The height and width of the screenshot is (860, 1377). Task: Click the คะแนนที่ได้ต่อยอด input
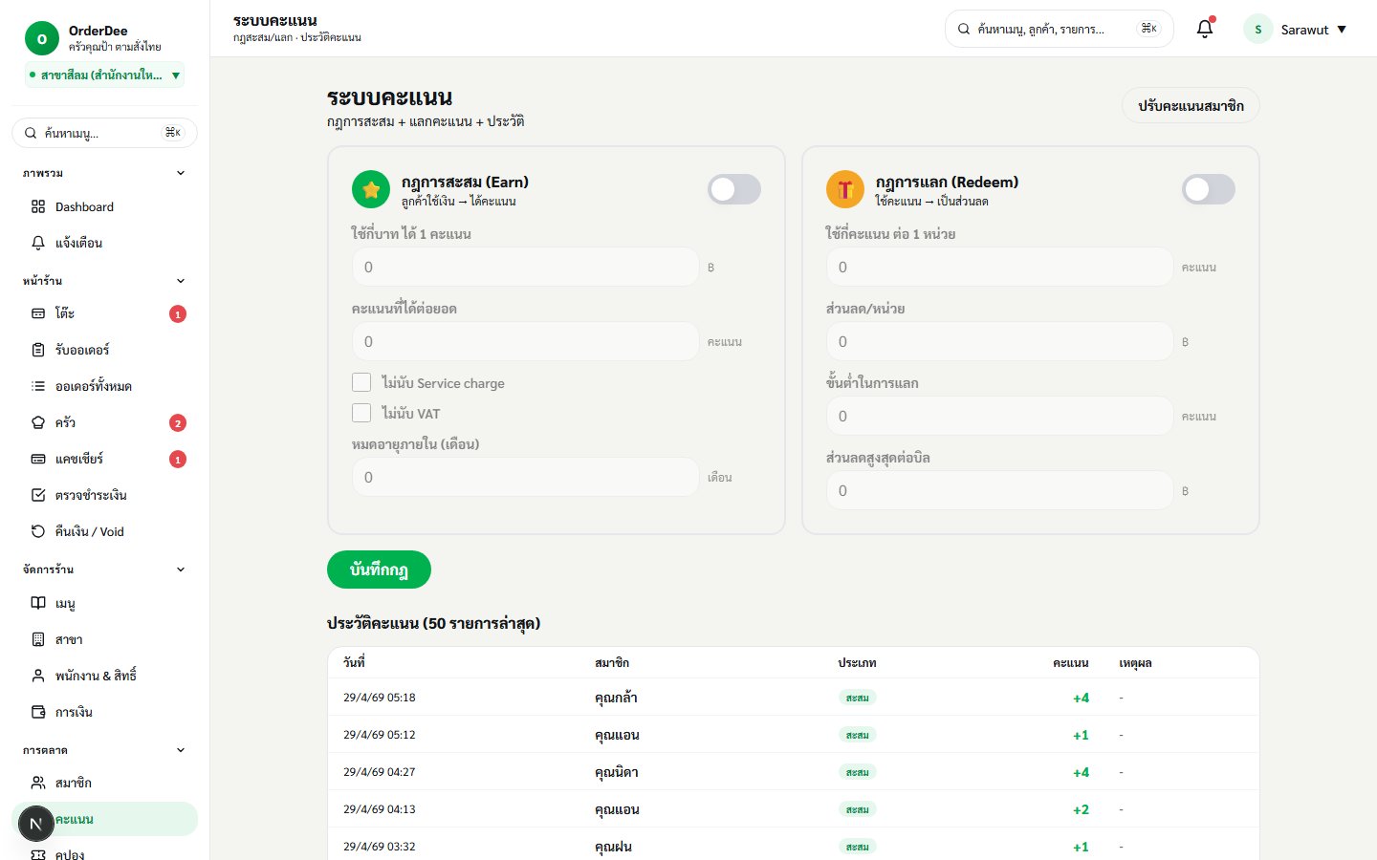(x=525, y=341)
